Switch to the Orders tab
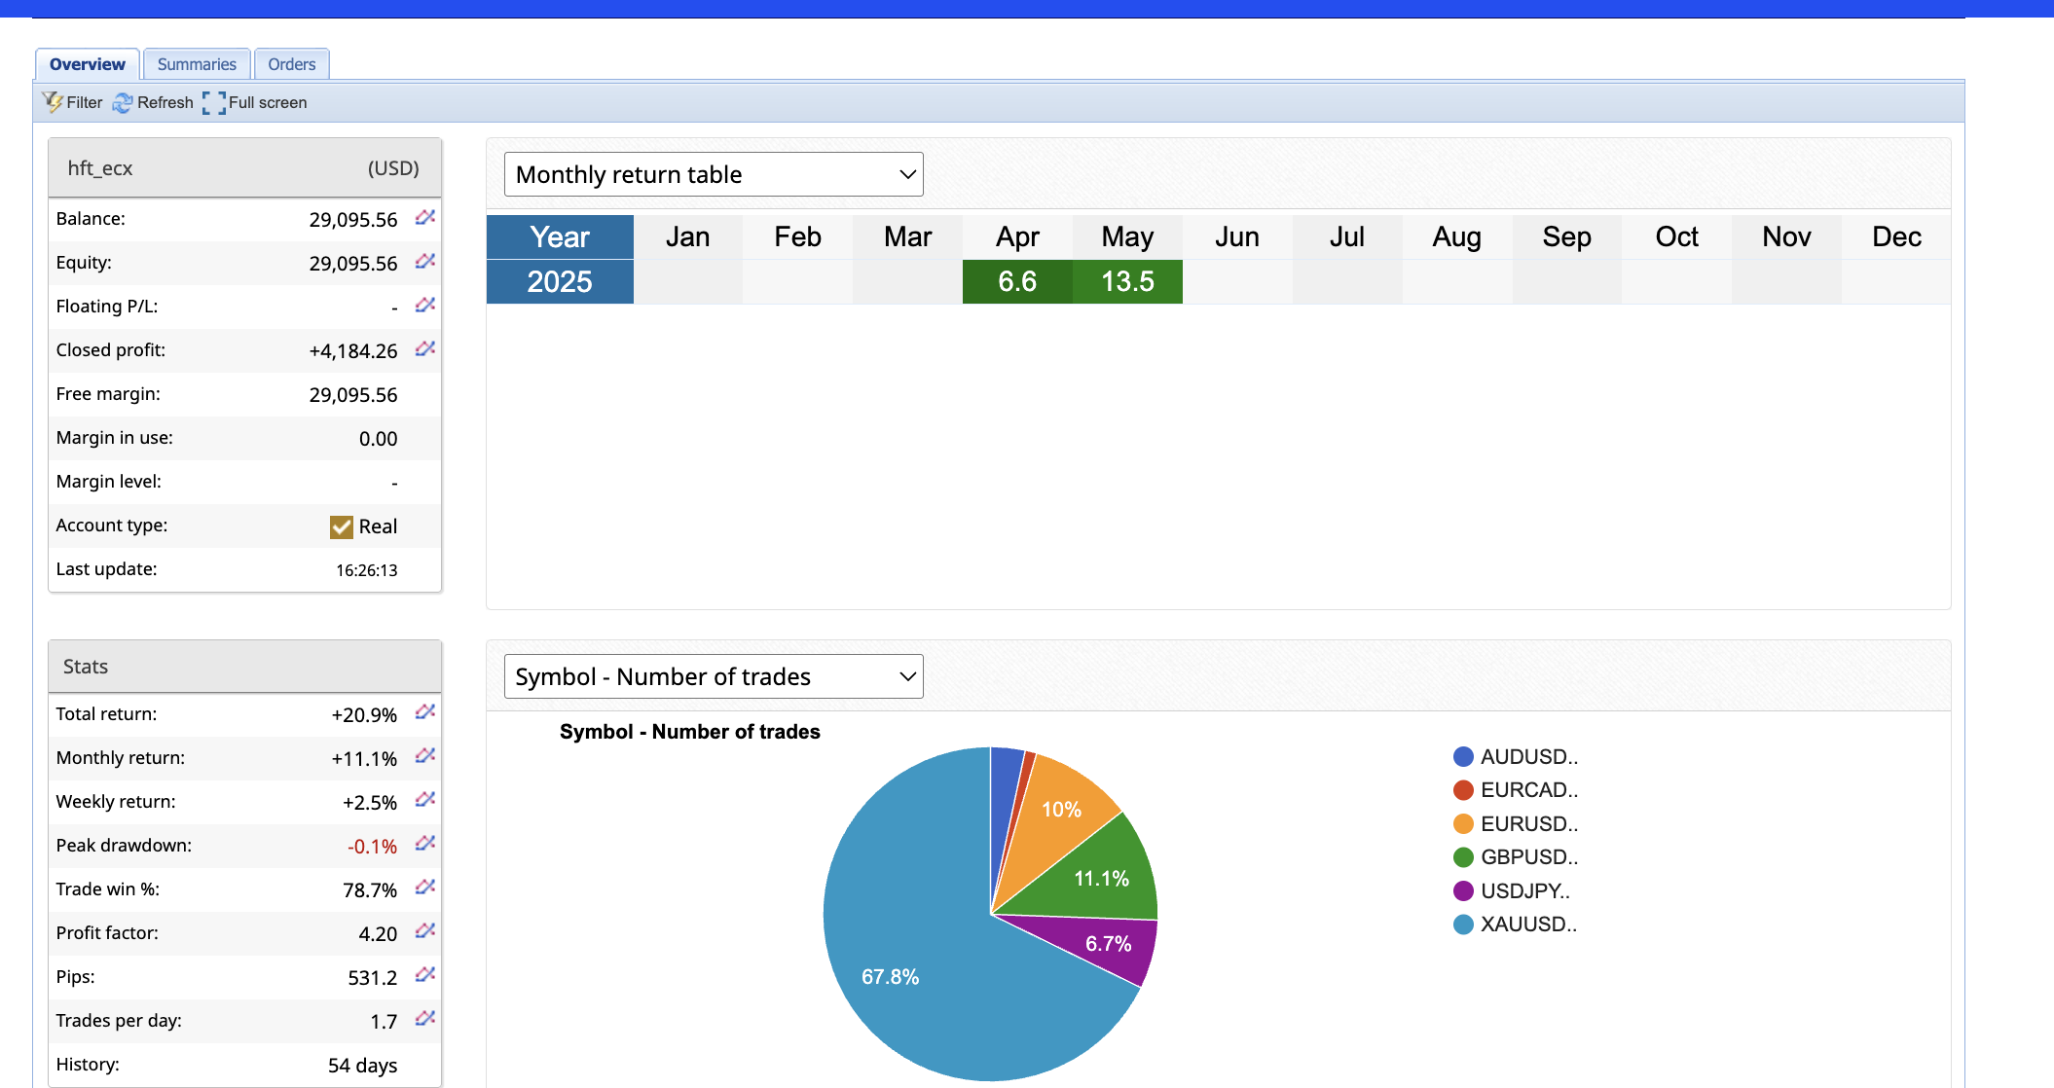Image resolution: width=2054 pixels, height=1088 pixels. [291, 64]
